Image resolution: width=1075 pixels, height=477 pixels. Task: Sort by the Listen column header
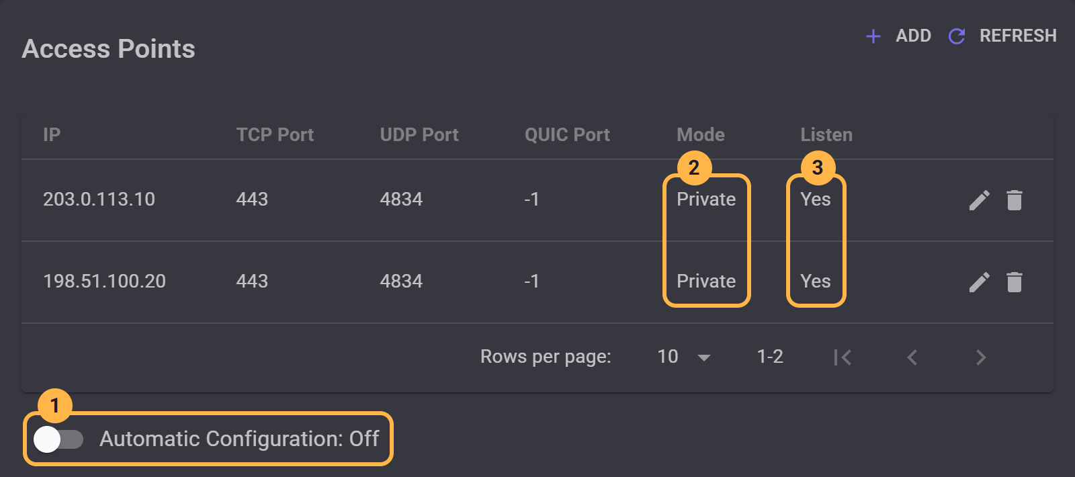pyautogui.click(x=826, y=134)
